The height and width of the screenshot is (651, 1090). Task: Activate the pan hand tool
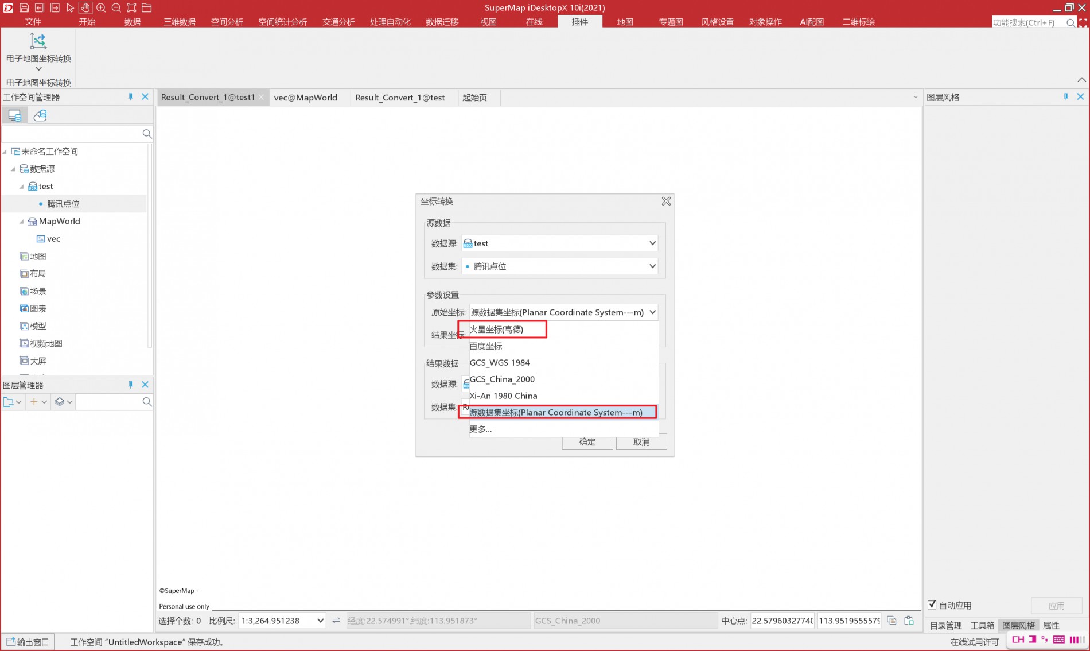click(85, 7)
